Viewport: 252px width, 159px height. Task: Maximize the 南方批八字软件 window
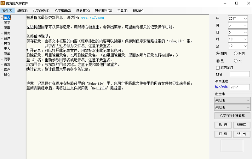(x=237, y=3)
